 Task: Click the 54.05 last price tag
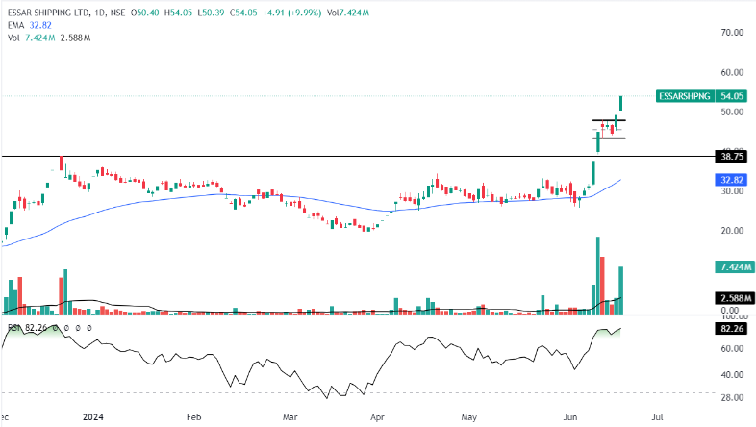pyautogui.click(x=732, y=96)
